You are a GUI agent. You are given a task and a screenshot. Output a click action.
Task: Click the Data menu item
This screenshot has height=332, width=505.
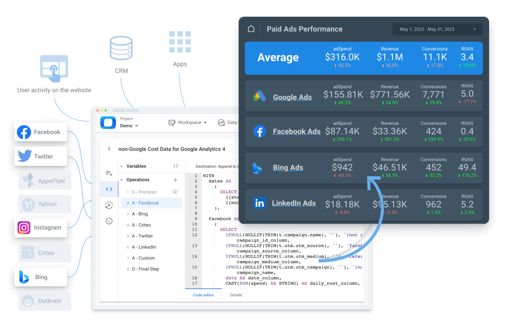coord(228,123)
